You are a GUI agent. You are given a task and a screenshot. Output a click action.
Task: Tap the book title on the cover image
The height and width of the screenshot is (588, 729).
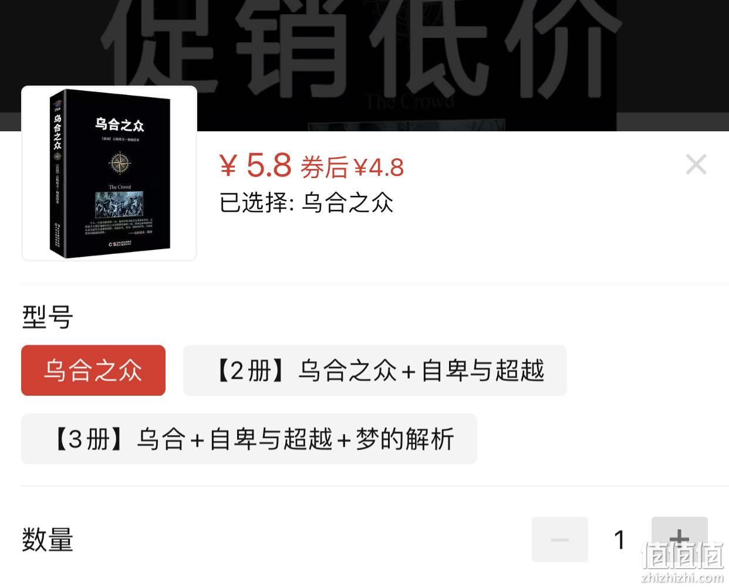[x=119, y=124]
